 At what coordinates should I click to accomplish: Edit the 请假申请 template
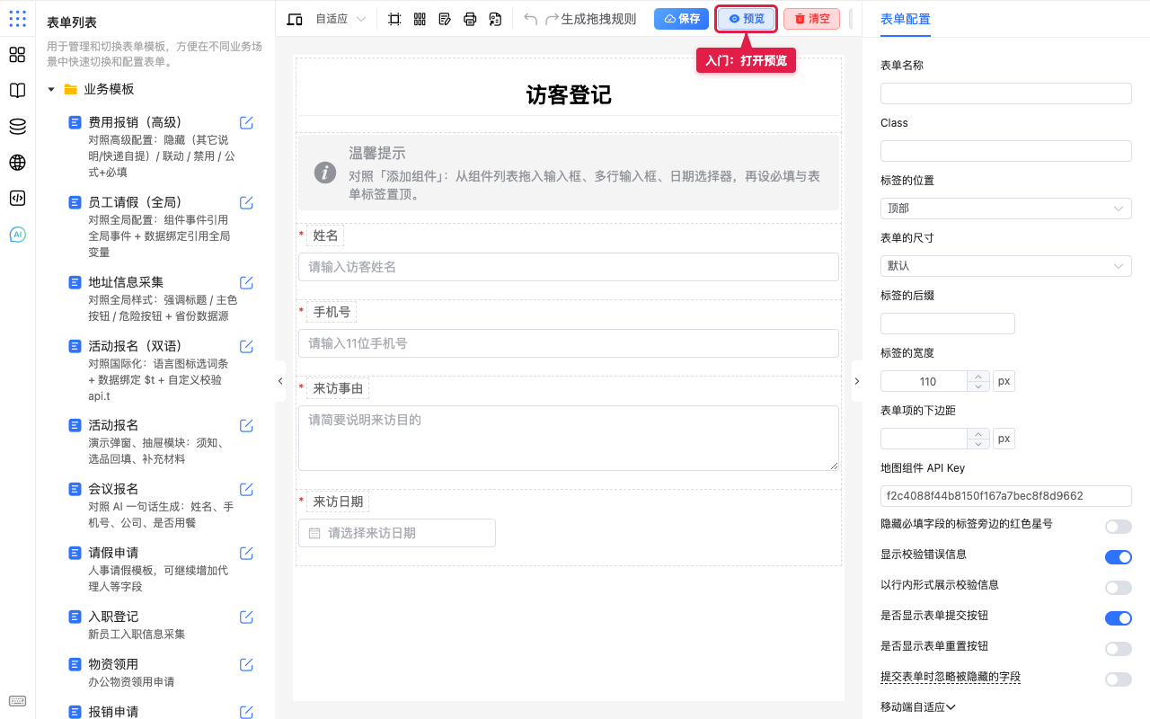pos(246,554)
